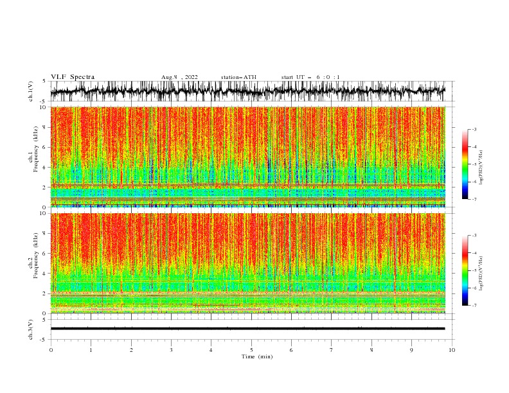
Task: Click the ch.2 "Frequency (kHz)" axis label
Action: pyautogui.click(x=36, y=256)
